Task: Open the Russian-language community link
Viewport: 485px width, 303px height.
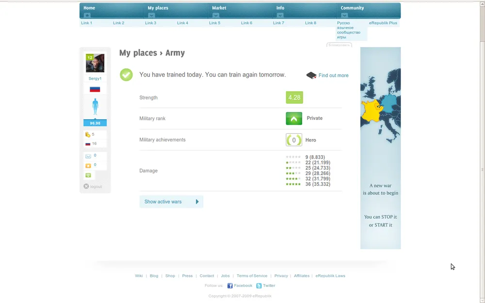Action: tap(349, 30)
